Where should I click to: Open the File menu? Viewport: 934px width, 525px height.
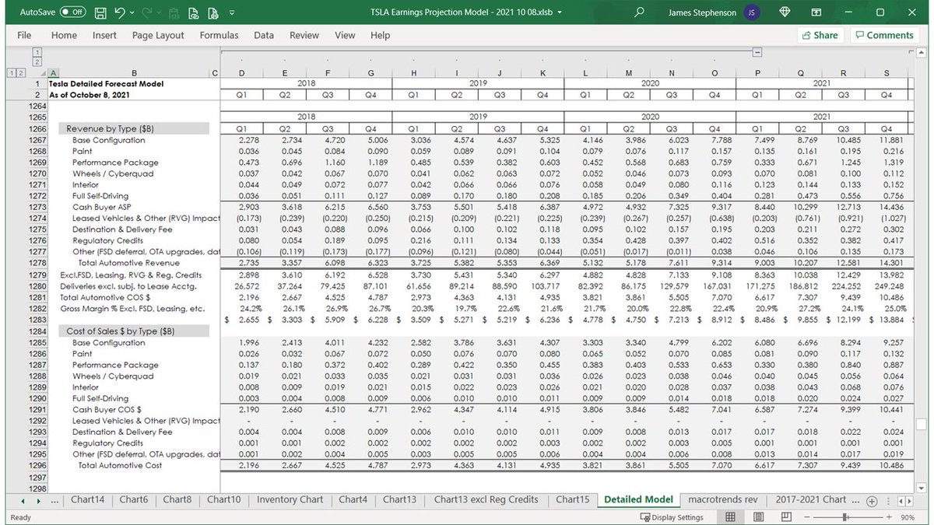[24, 35]
